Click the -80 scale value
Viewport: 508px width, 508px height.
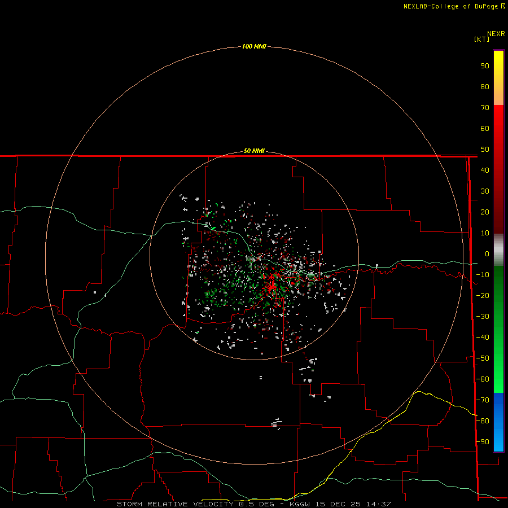click(x=483, y=421)
